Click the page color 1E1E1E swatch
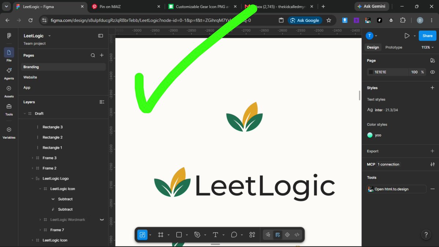Viewport: 439px width, 247px height. click(x=371, y=72)
